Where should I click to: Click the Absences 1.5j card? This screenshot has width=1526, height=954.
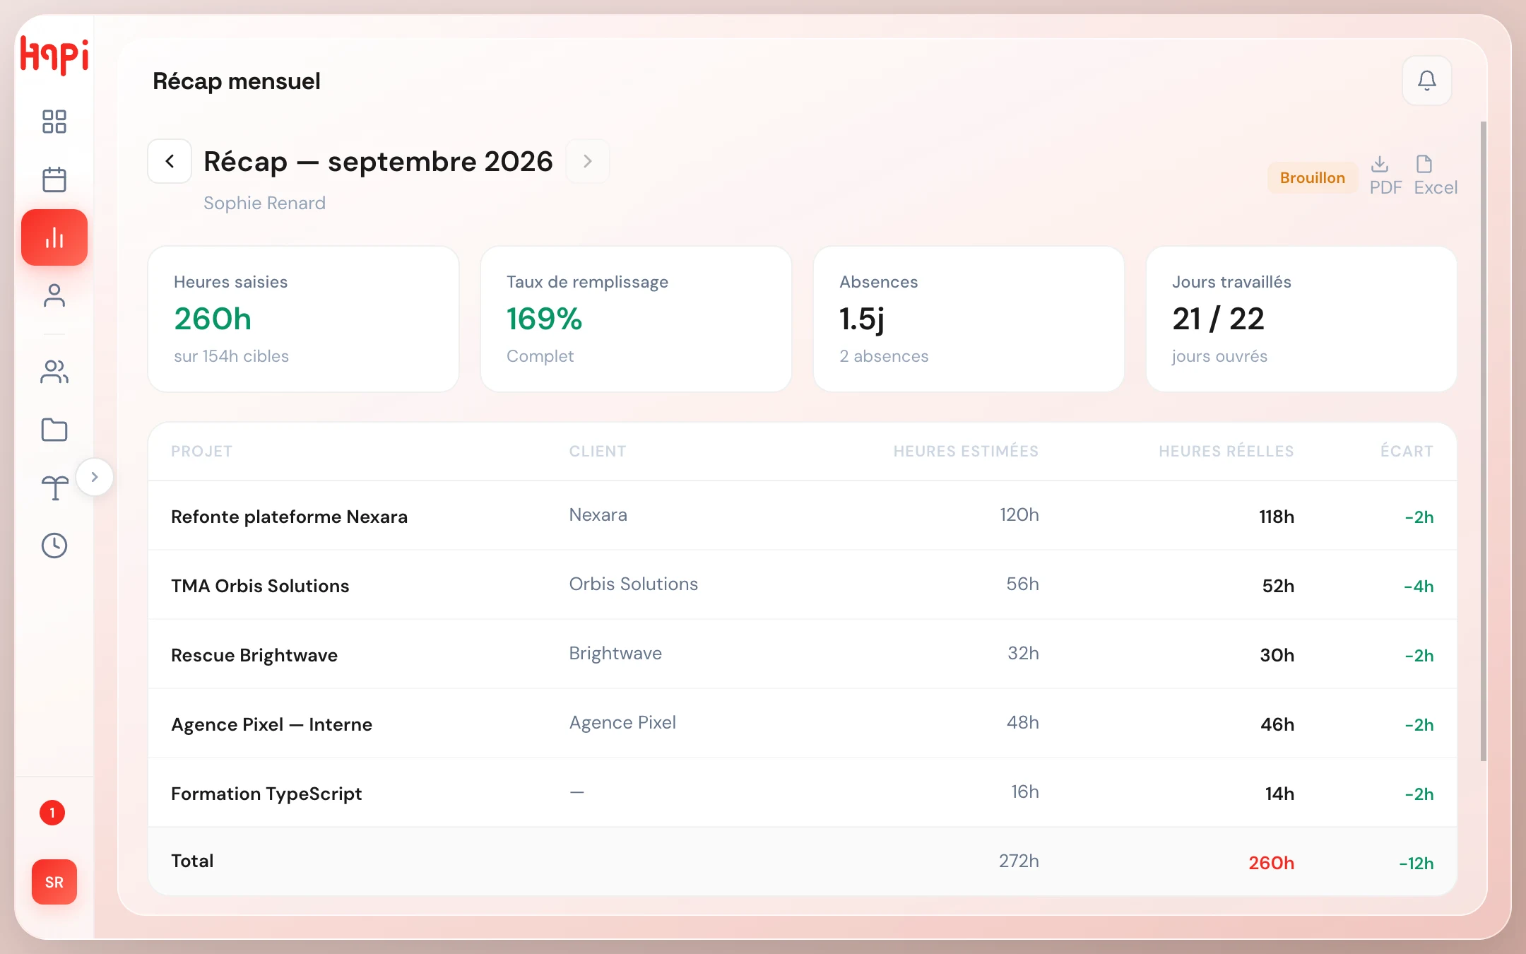969,319
